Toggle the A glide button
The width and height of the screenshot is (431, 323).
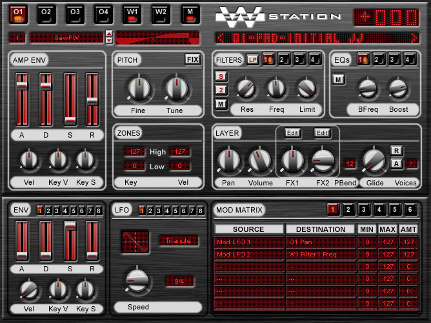(x=396, y=164)
